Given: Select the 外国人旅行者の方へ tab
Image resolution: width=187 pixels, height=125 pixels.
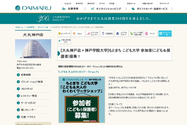Looking at the screenshot, I should 64,41.
